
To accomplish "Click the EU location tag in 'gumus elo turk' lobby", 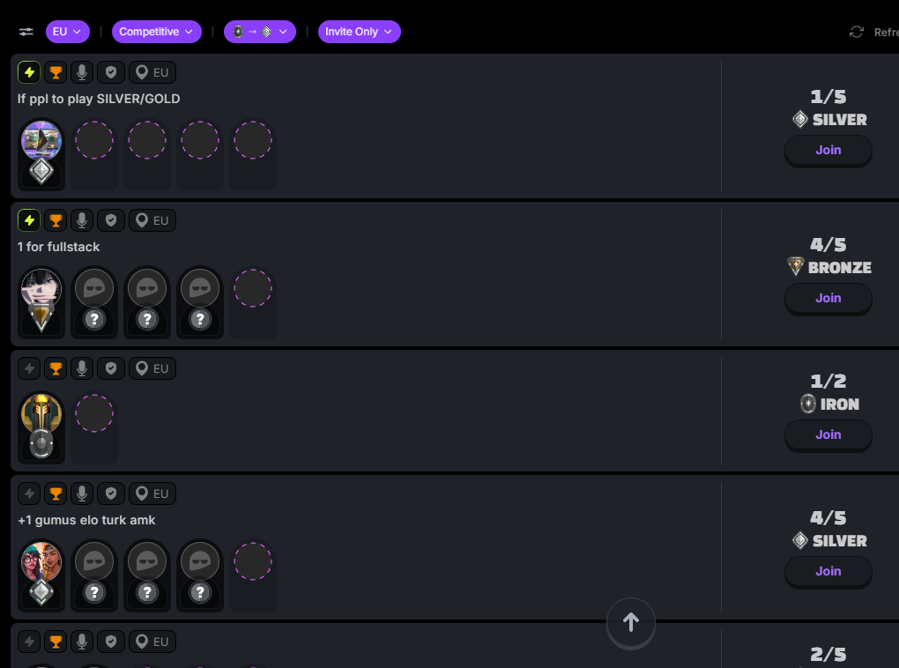I will pyautogui.click(x=152, y=494).
